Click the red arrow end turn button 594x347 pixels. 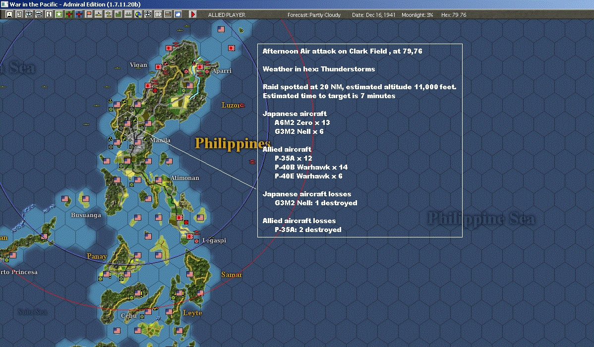[x=193, y=14]
